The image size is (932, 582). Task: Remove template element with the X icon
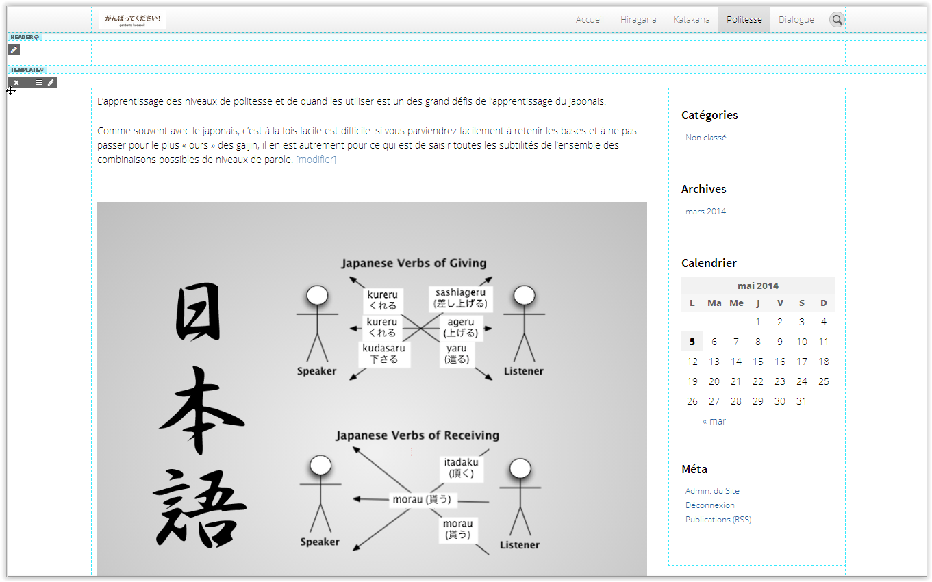[16, 83]
